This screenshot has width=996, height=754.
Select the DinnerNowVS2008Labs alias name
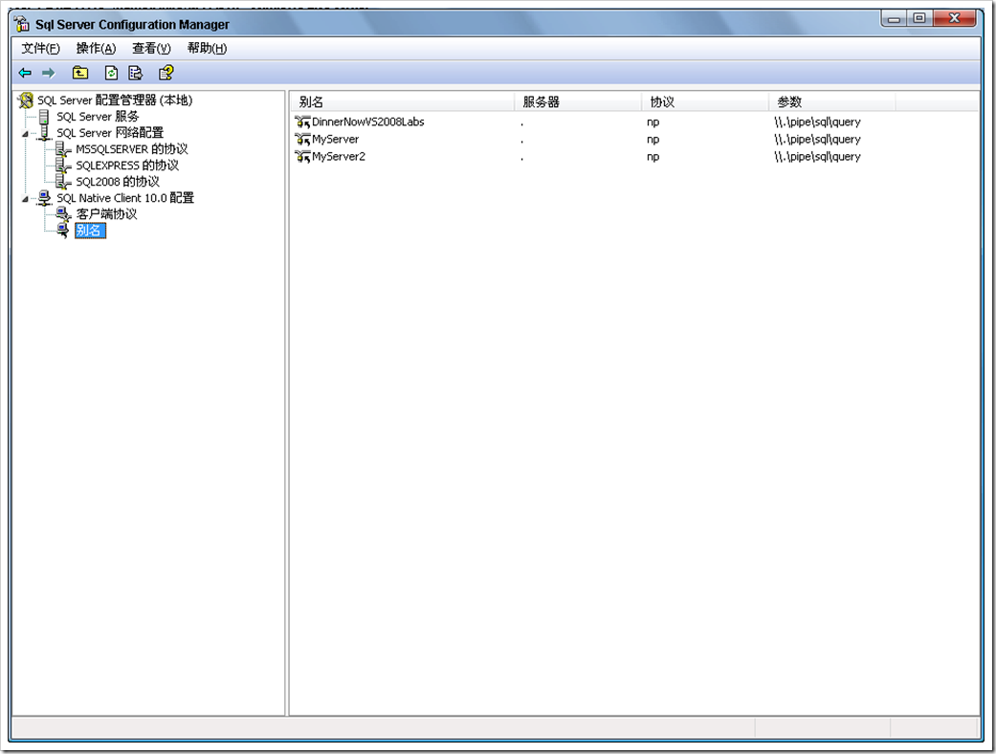click(367, 122)
